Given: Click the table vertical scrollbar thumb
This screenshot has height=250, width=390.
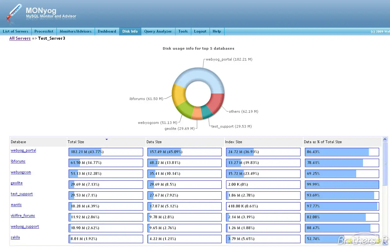Looking at the screenshot, I should point(385,164).
